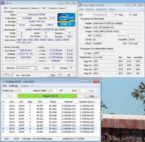Click the Start button in LinX
Screen dimensions: 145x142
(x=10, y=96)
